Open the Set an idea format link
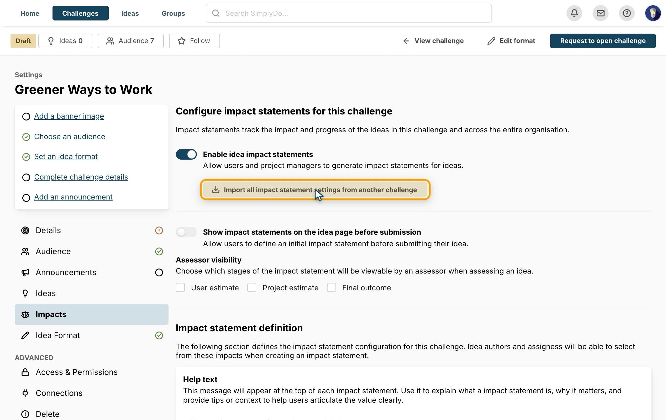 [x=66, y=157]
